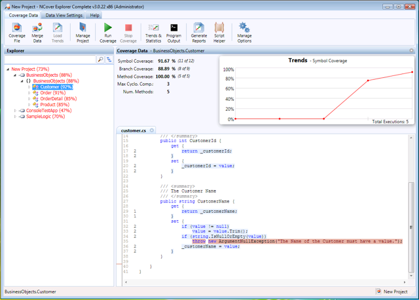Switch to the Data View Settings tab
This screenshot has width=419, height=300.
click(x=64, y=15)
